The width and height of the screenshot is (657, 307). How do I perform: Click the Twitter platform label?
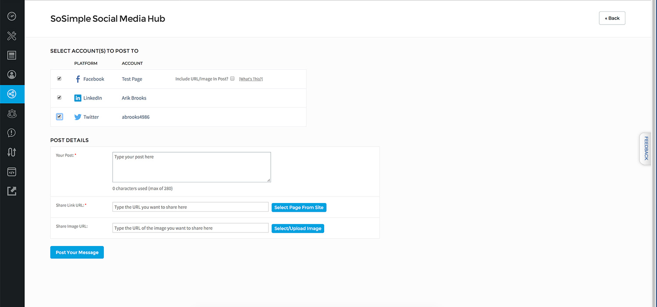click(x=91, y=117)
